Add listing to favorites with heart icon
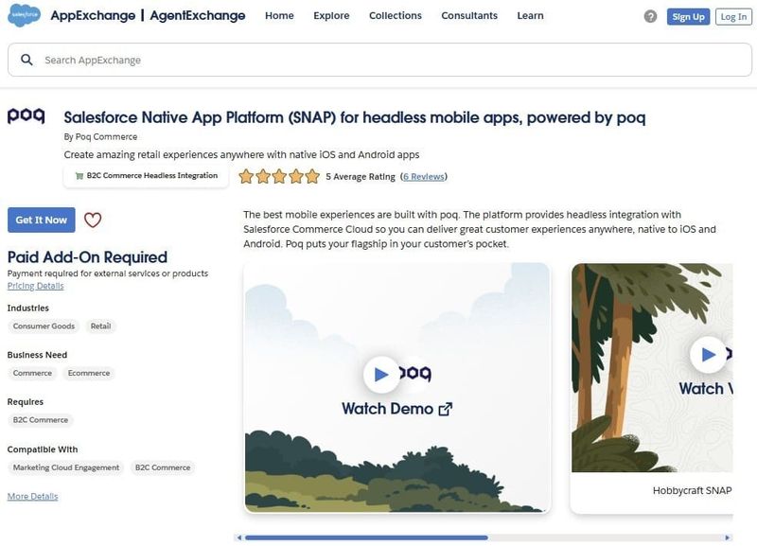 point(93,220)
